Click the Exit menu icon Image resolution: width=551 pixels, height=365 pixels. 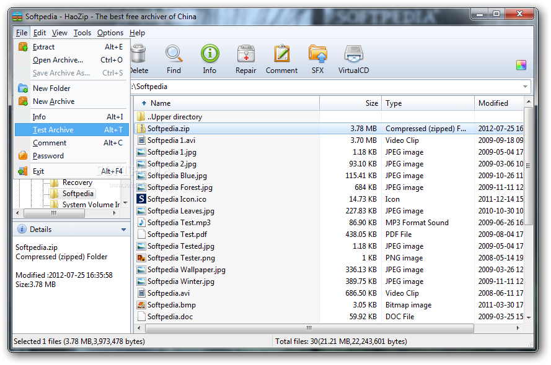23,171
